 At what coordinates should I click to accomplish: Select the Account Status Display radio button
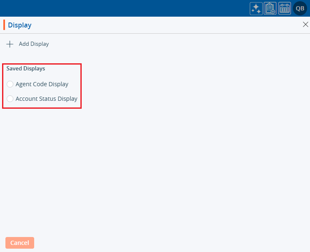[x=10, y=99]
